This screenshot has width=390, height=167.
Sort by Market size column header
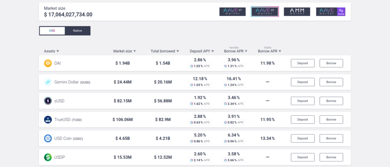click(x=124, y=51)
